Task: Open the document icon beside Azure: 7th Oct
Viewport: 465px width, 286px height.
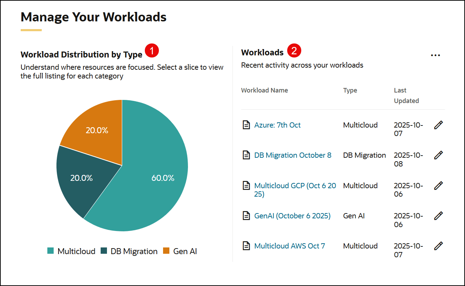Action: [x=246, y=125]
